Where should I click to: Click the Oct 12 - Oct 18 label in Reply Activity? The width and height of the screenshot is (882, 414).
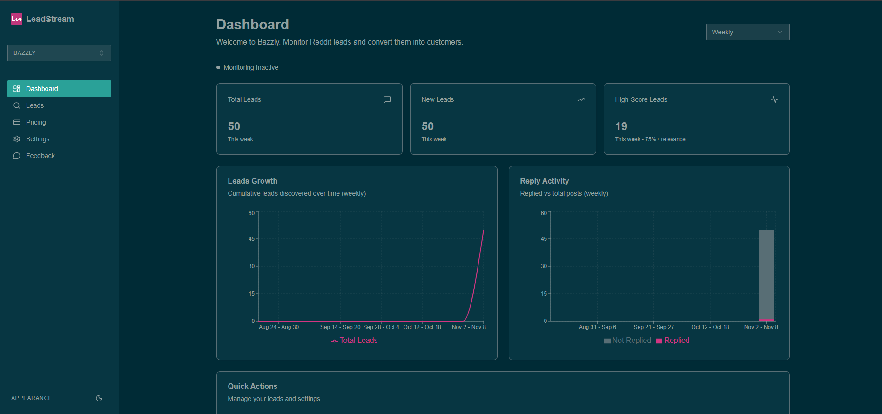click(710, 327)
